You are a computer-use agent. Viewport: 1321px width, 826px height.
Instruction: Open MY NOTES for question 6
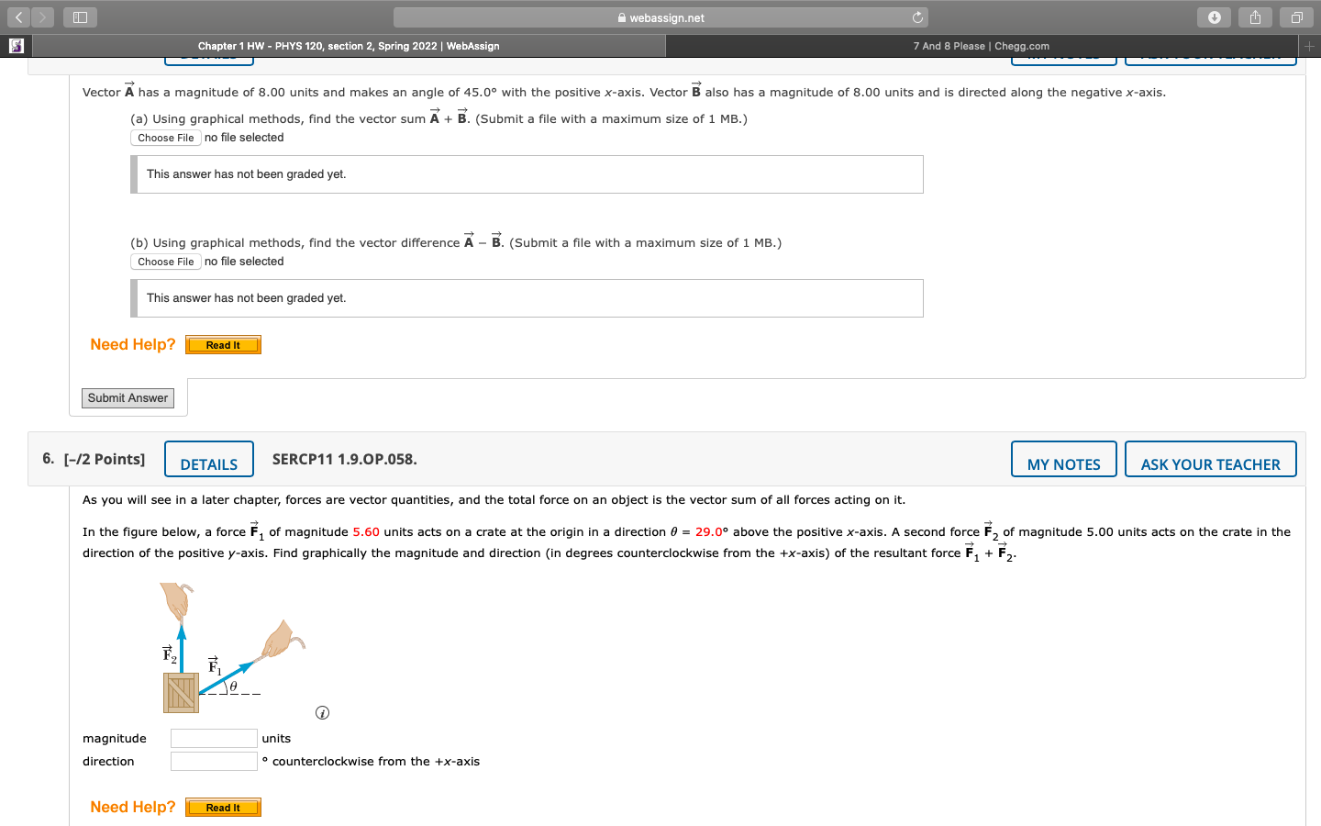coord(1063,459)
